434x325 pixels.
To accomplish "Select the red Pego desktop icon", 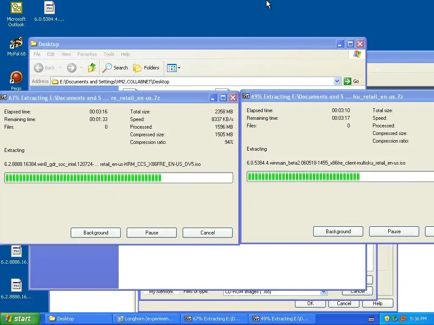I will (x=16, y=80).
